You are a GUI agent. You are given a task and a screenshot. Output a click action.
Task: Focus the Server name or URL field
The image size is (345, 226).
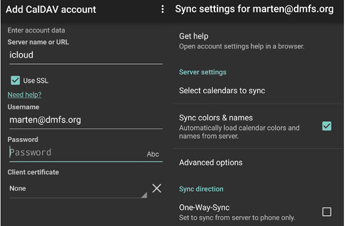[86, 56]
